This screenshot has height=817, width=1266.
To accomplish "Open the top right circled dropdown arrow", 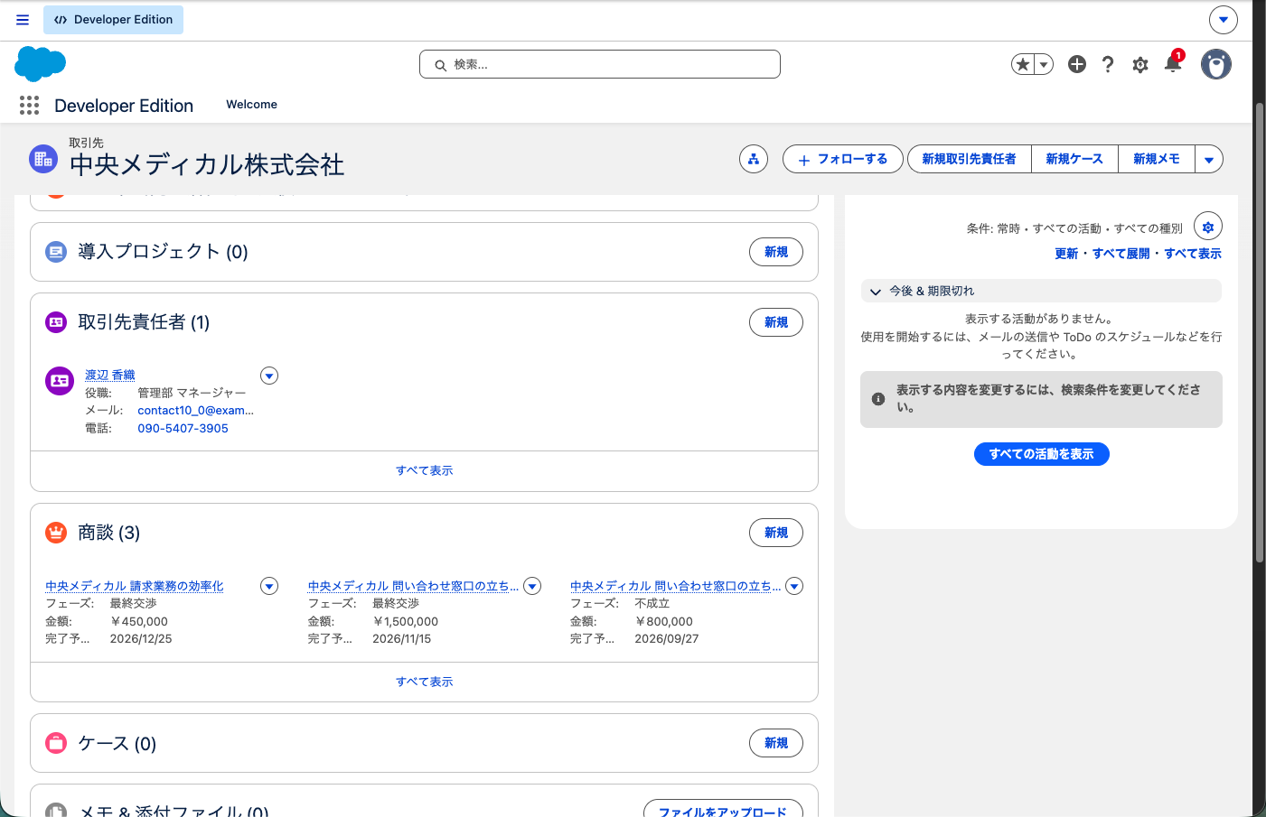I will click(1224, 20).
